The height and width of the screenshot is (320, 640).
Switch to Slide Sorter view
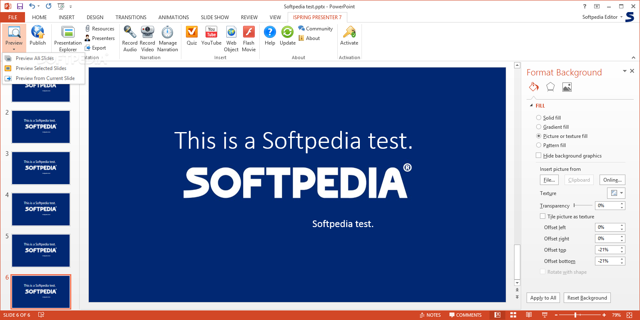pyautogui.click(x=513, y=315)
